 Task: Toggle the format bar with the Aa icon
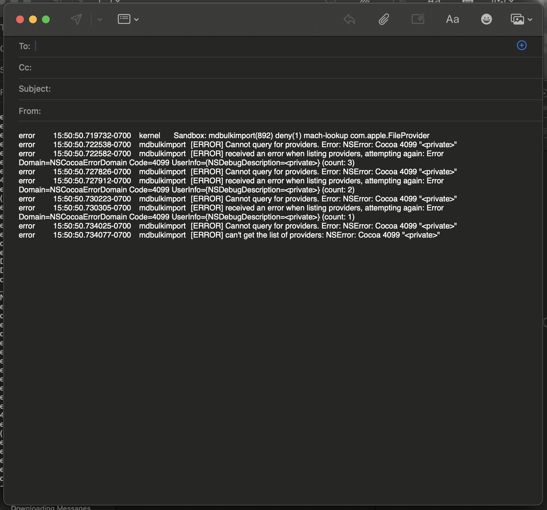point(452,19)
